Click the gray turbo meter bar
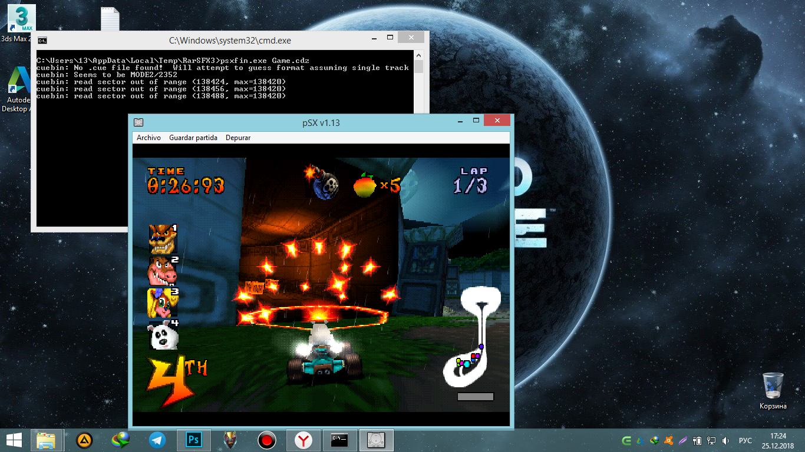This screenshot has height=452, width=805. pos(475,396)
